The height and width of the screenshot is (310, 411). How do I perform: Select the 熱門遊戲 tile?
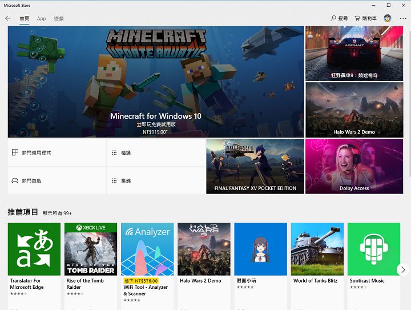point(57,180)
